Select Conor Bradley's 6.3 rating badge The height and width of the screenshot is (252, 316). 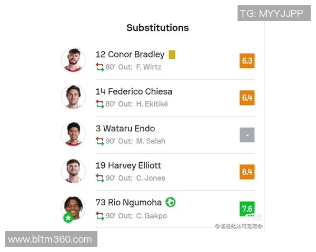click(247, 61)
